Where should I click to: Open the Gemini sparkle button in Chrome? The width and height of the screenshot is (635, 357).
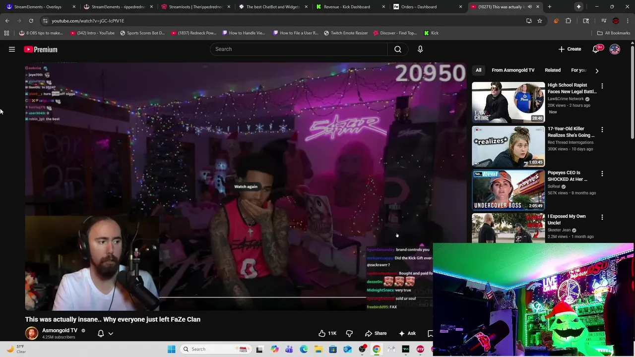pyautogui.click(x=578, y=7)
